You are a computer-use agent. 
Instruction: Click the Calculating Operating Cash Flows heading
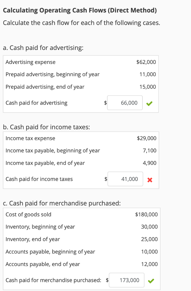(80, 11)
